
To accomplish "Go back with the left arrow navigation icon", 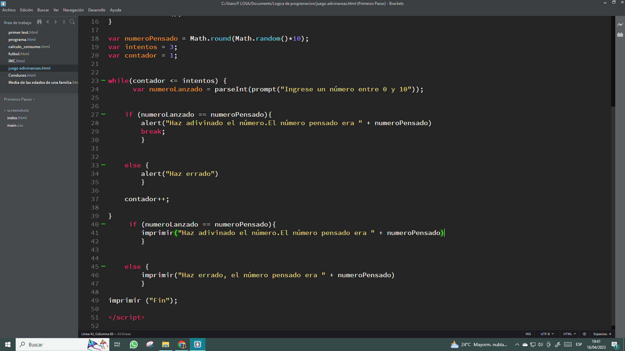I will 48,22.
